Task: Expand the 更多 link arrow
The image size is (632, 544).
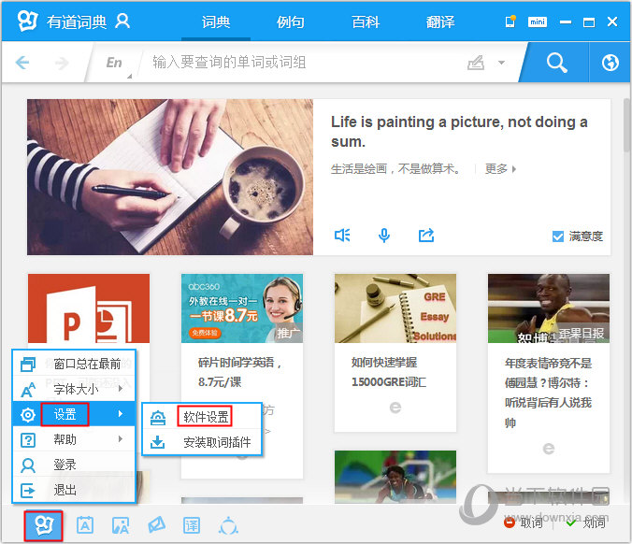Action: [x=501, y=169]
